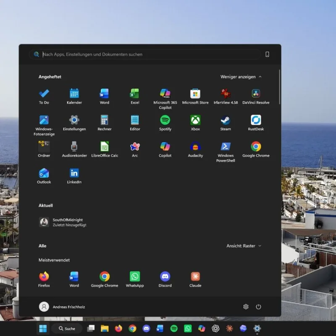The image size is (336, 336).
Task: Open WhatsApp from the taskbar
Action: pyautogui.click(x=188, y=328)
